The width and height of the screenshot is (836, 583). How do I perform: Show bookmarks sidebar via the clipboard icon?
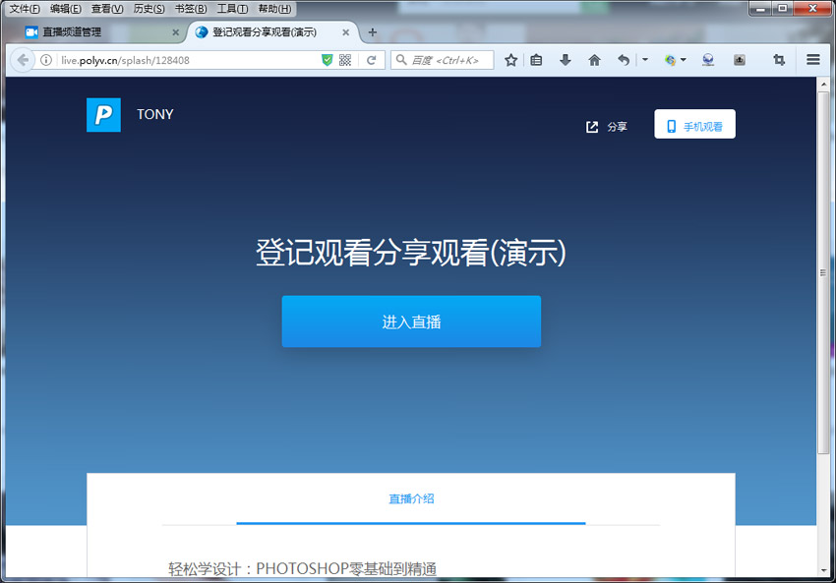536,60
